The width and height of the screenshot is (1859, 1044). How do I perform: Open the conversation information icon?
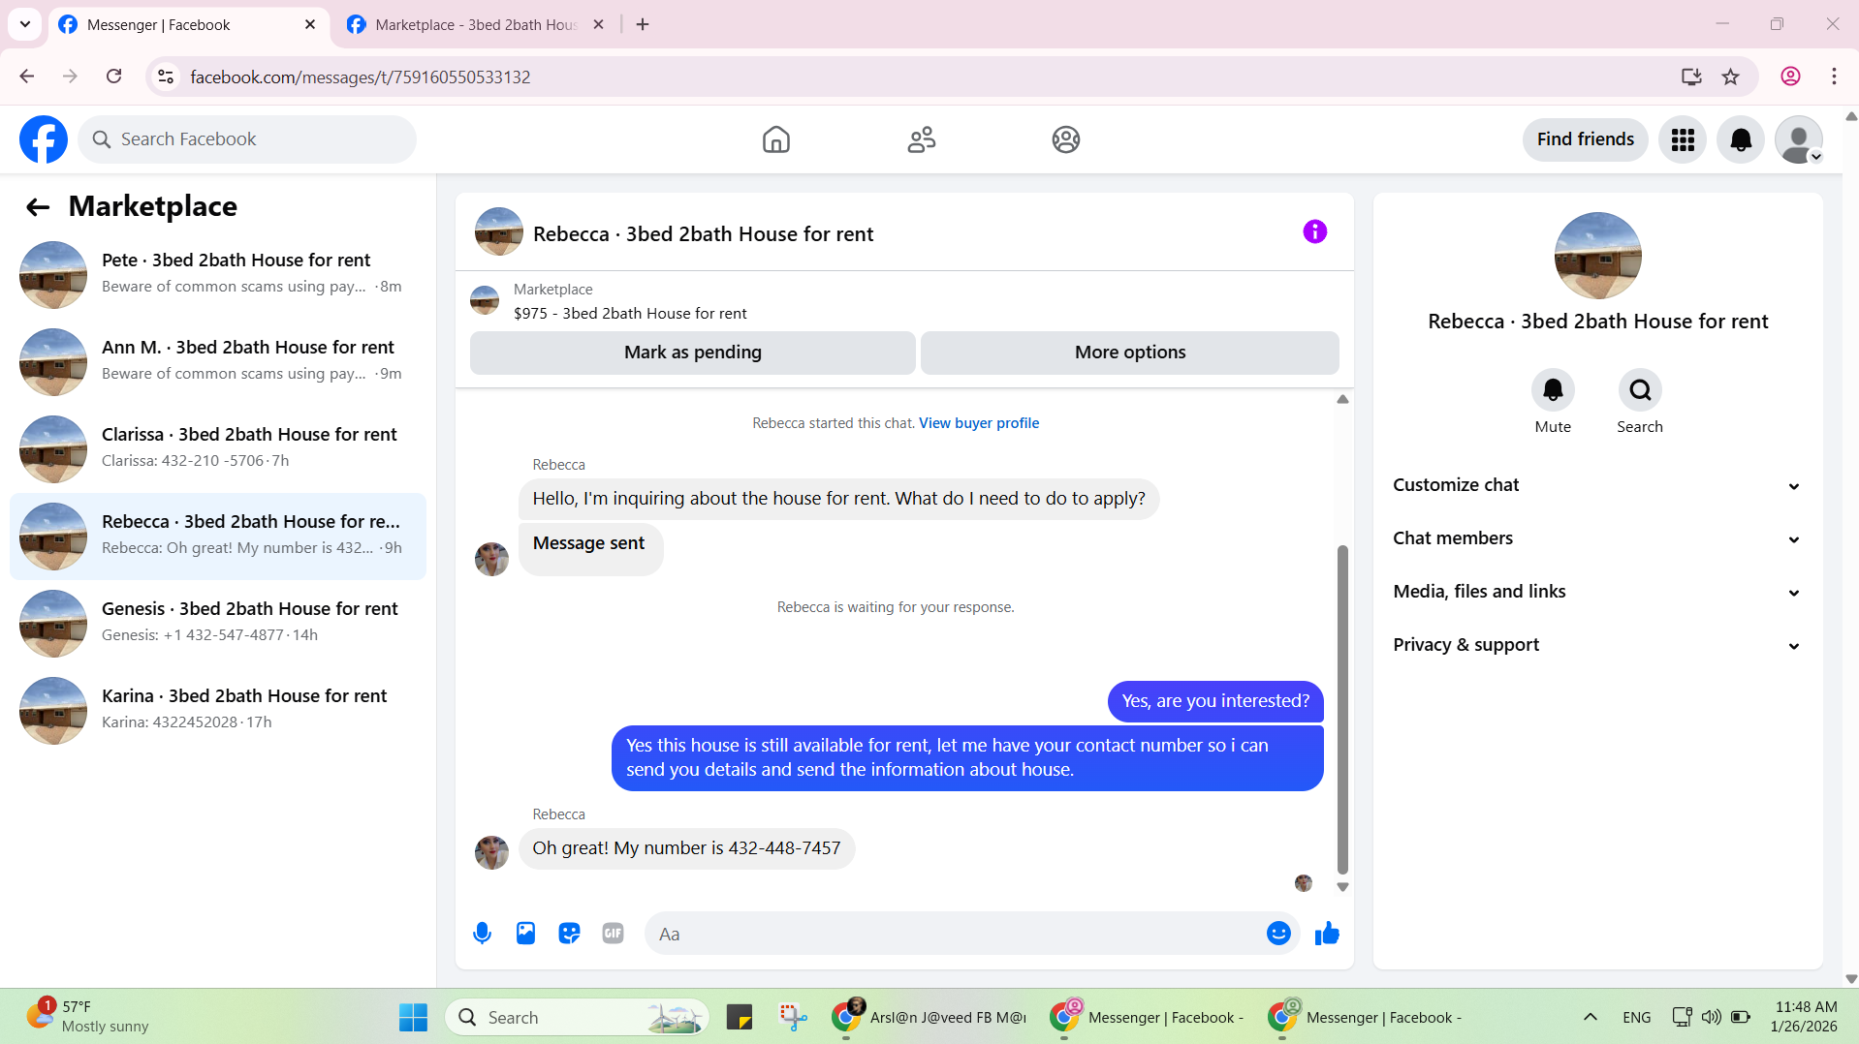(1314, 231)
